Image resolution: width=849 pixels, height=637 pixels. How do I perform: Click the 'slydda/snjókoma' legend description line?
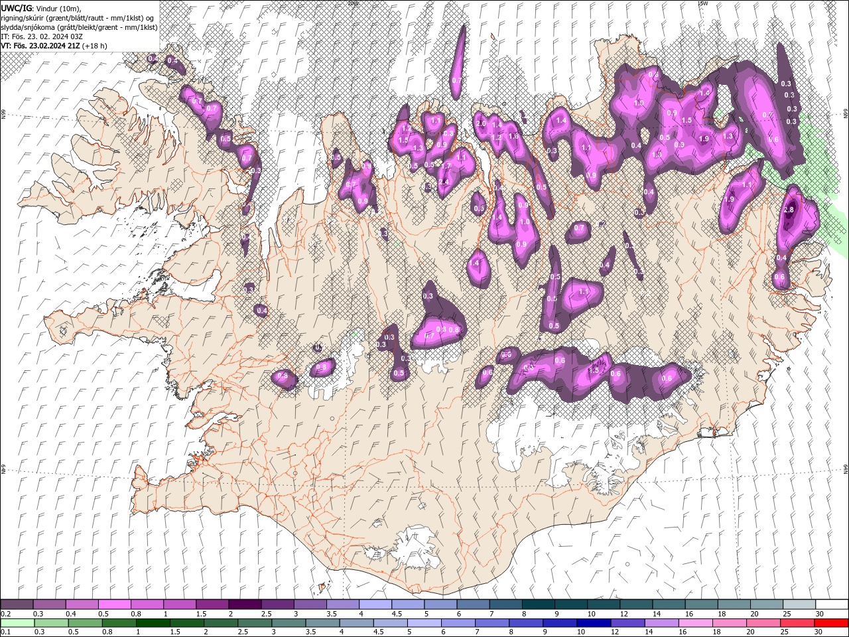click(x=79, y=27)
